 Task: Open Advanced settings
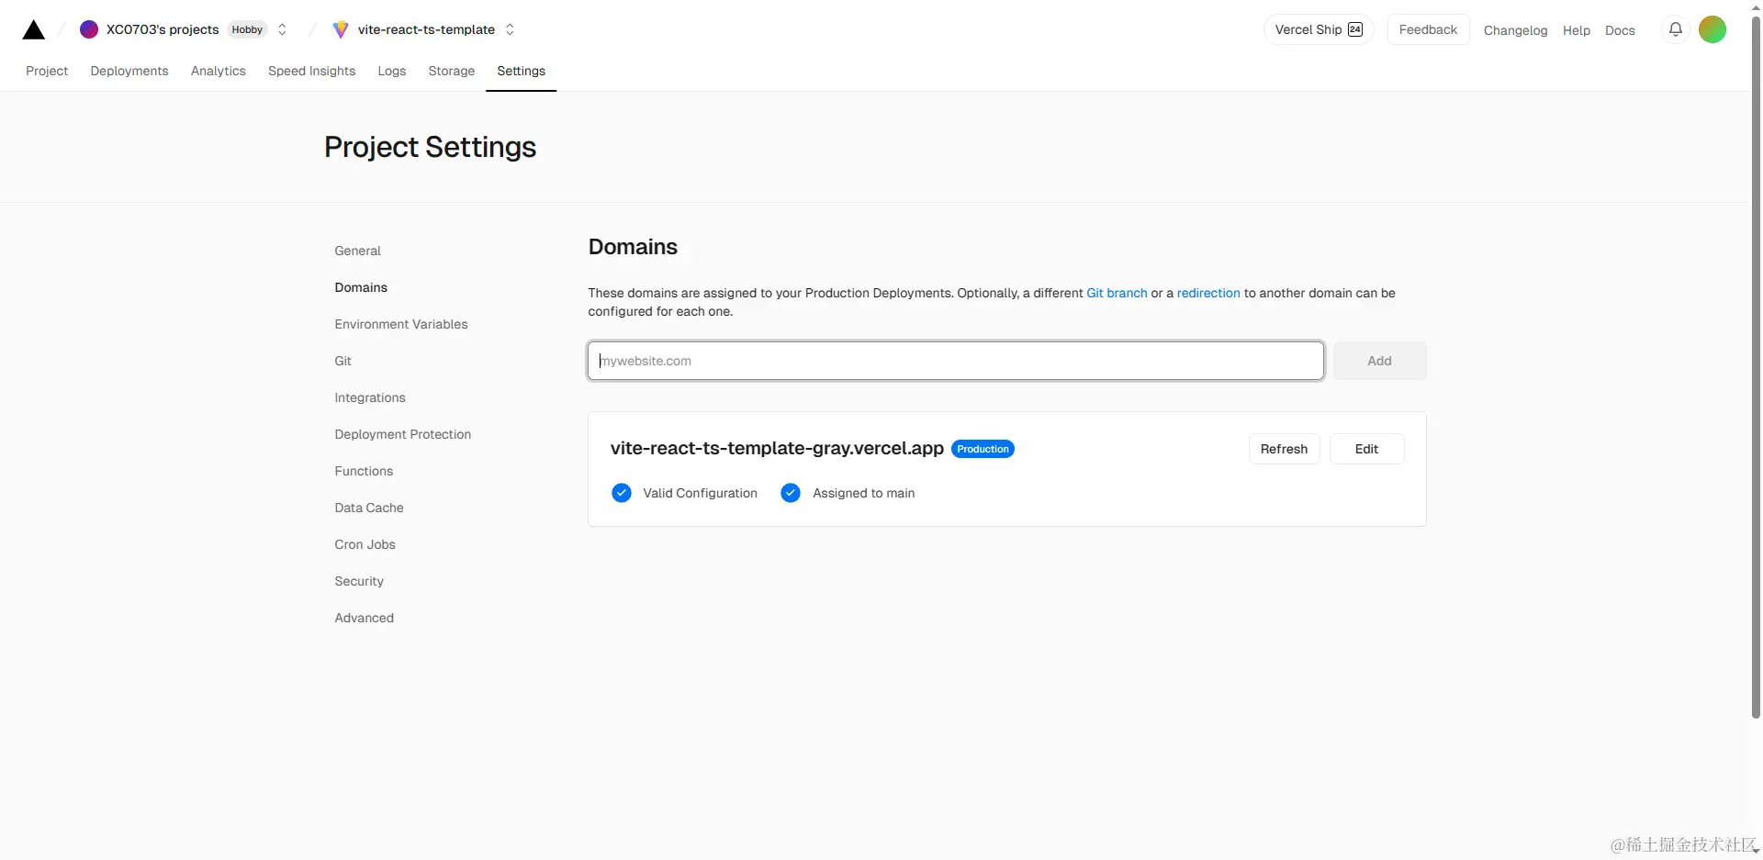pos(365,618)
